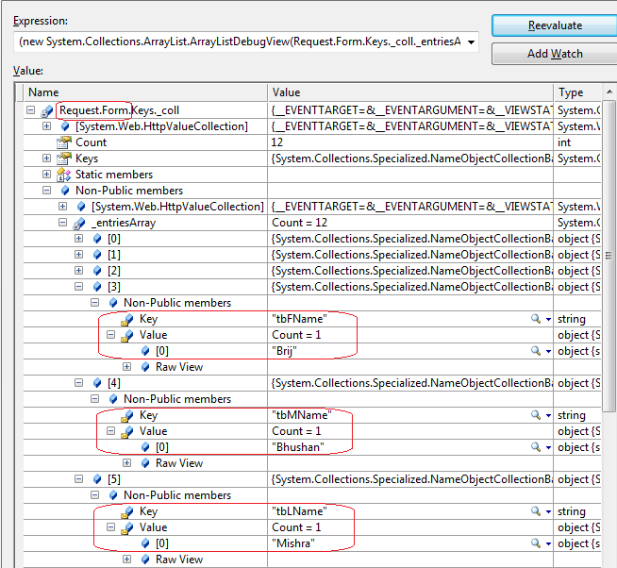Collapse the Request.Form.Keys._coll root node

(31, 110)
